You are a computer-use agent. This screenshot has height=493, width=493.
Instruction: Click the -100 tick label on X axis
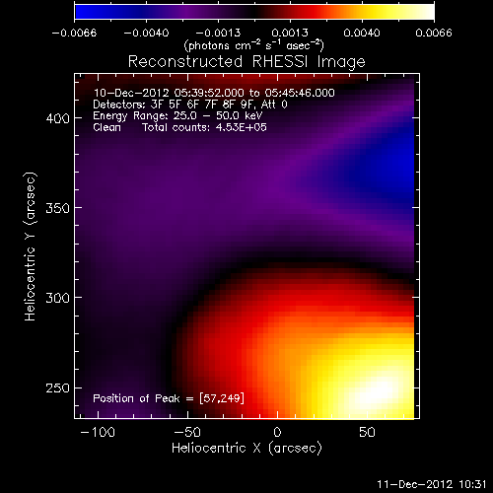point(98,432)
